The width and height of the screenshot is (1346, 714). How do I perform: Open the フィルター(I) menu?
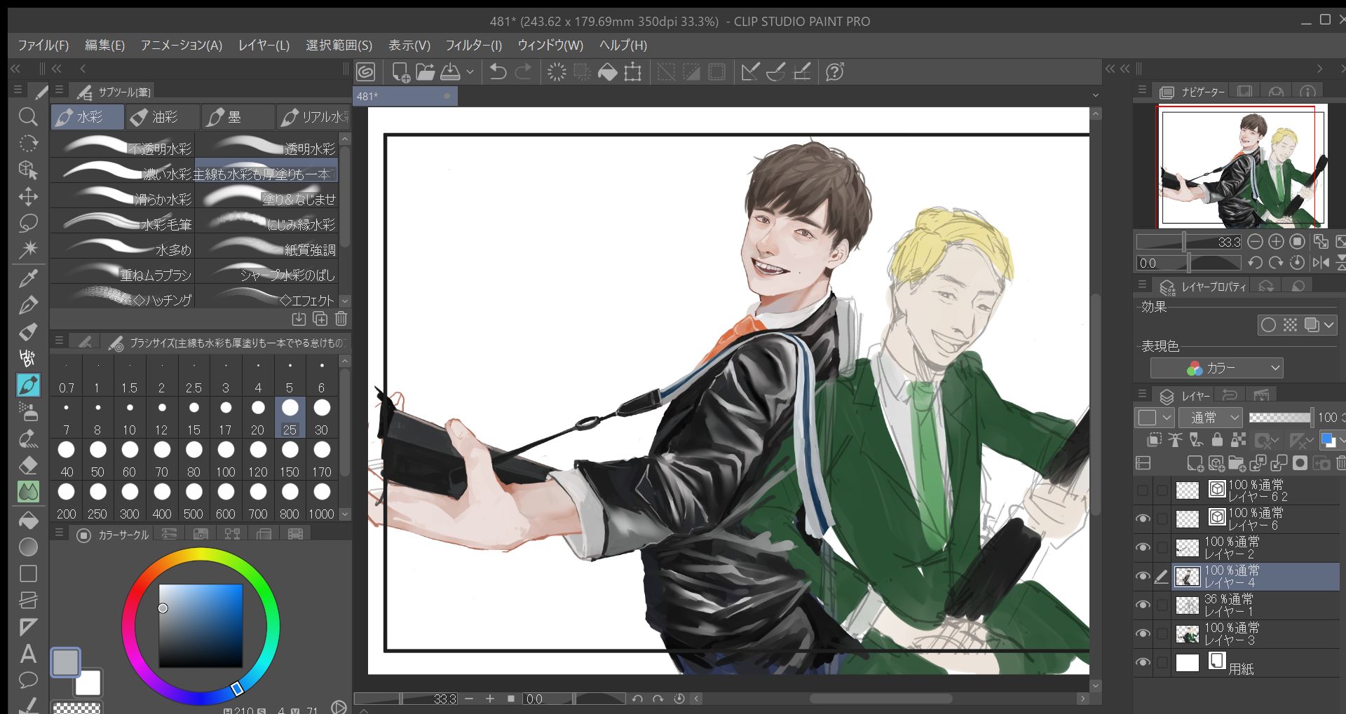474,46
